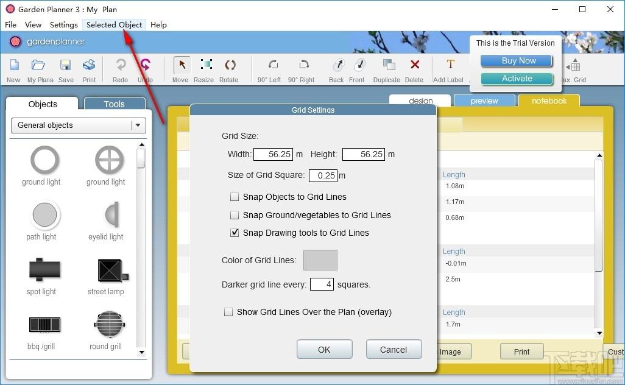Open the Color of Grid Lines swatch
625x385 pixels.
point(320,260)
